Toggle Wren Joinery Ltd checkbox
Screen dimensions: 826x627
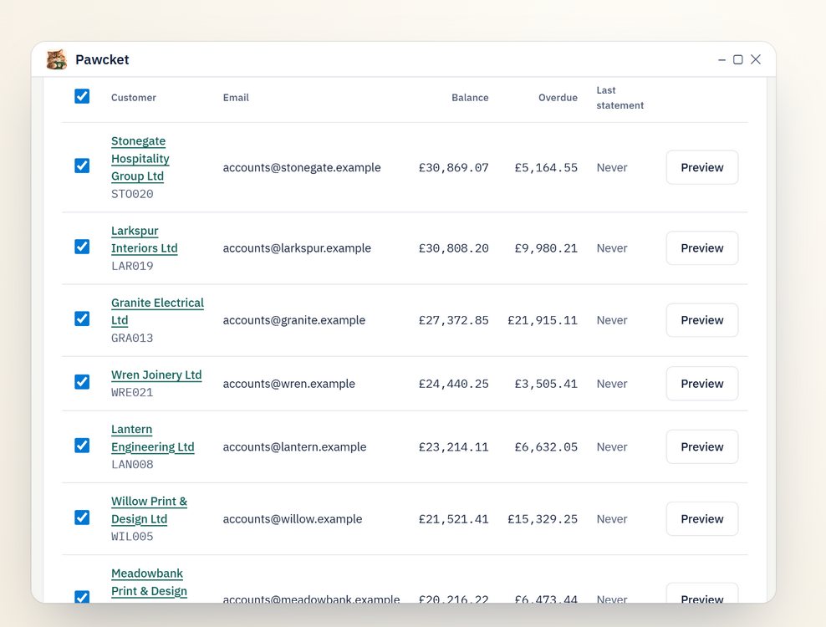(x=82, y=382)
